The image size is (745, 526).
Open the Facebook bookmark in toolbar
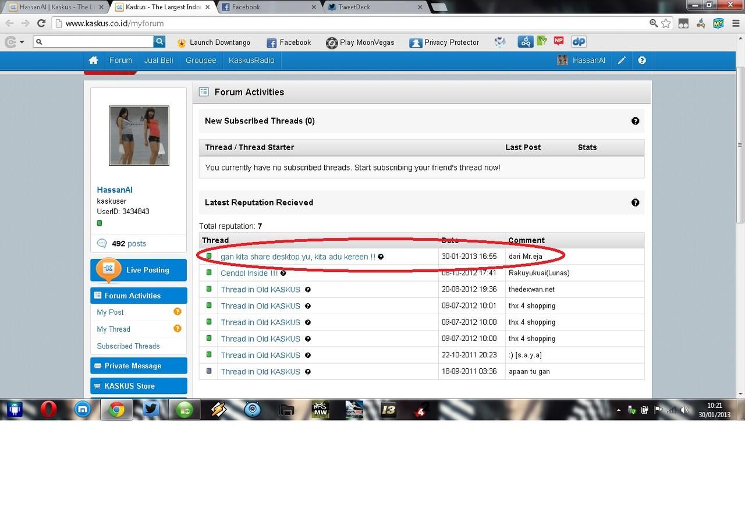pos(289,42)
